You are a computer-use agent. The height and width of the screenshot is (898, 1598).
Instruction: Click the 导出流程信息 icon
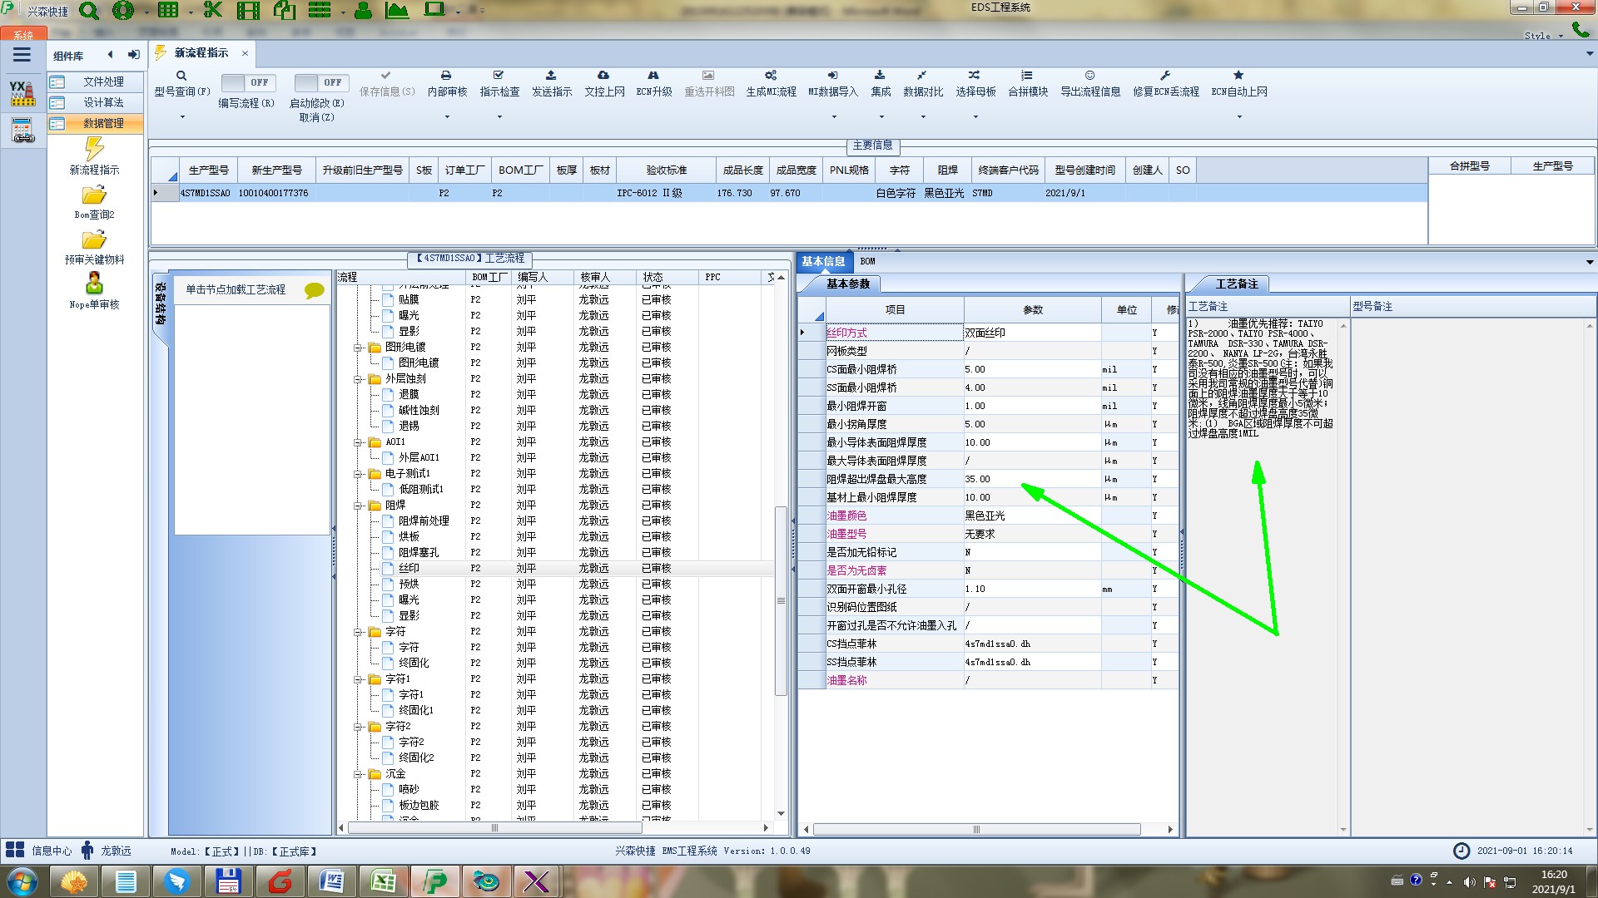(x=1089, y=76)
